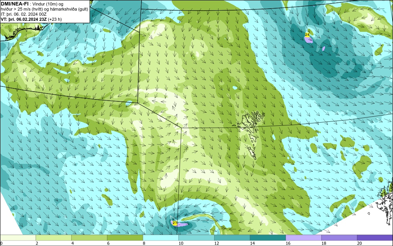Click the DMI/NEA-FI title text
The image size is (393, 246).
(x=15, y=4)
